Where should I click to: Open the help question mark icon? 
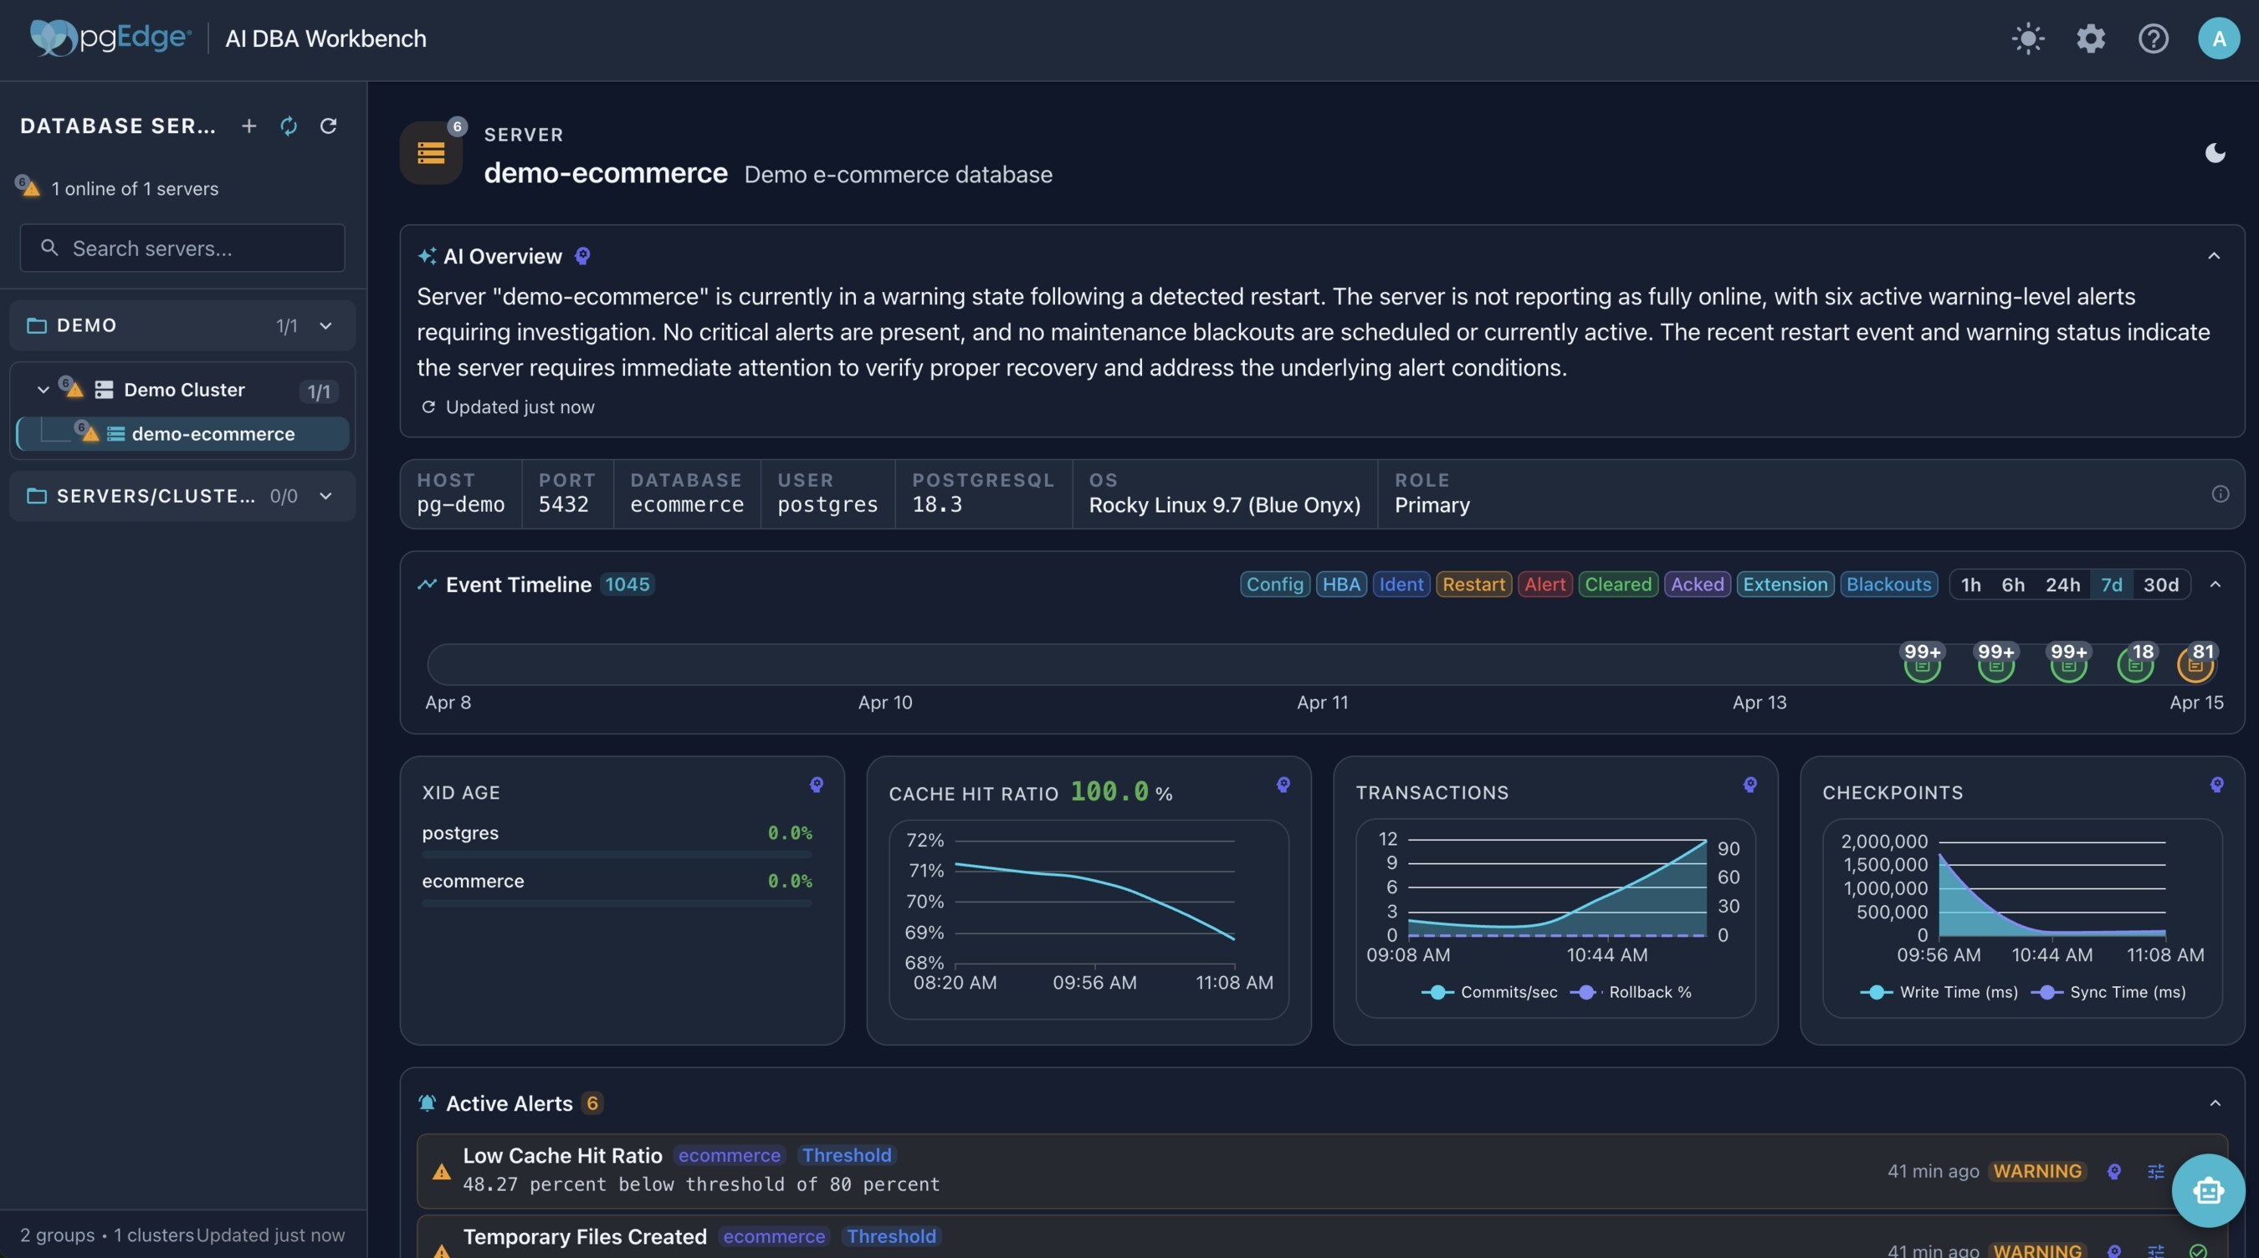pos(2153,38)
